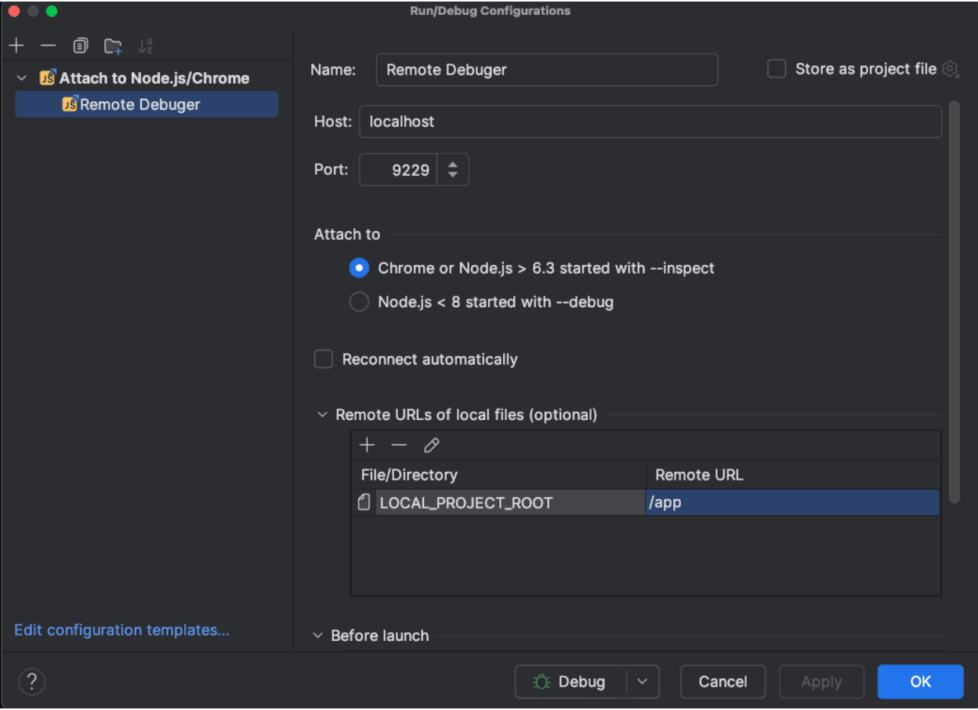This screenshot has width=978, height=710.
Task: Click the sort configurations alphabetically icon
Action: [145, 46]
